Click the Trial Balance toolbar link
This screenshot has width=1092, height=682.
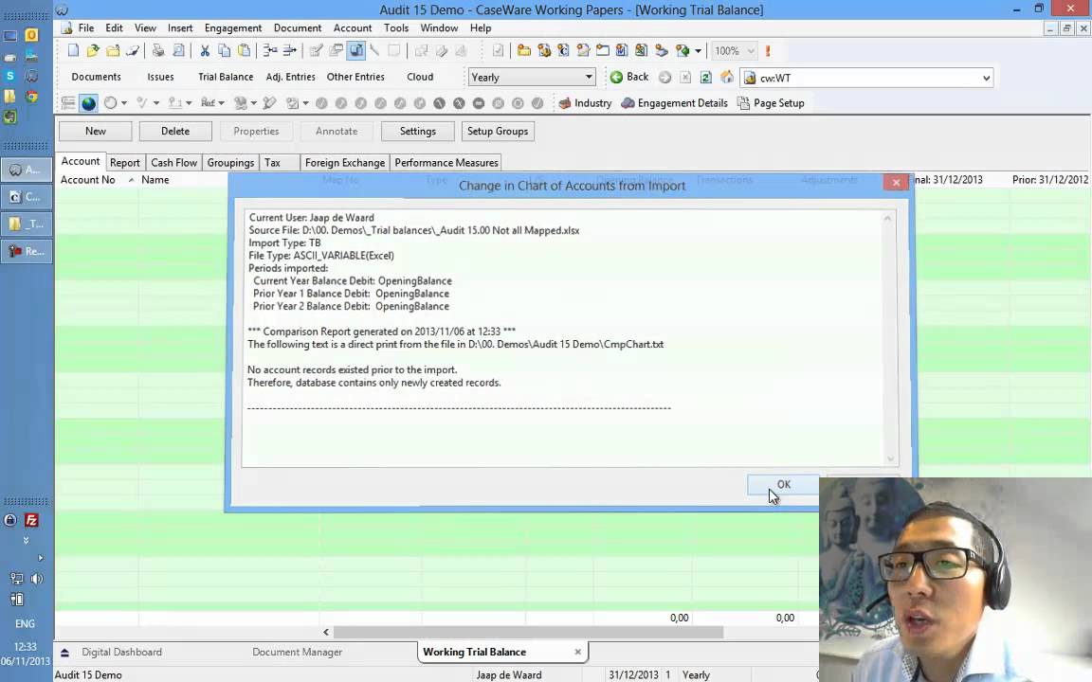click(226, 77)
